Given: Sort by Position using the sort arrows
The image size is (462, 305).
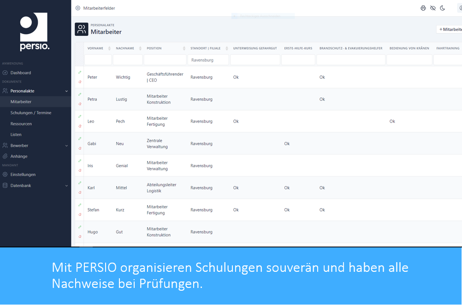Looking at the screenshot, I should tap(184, 48).
